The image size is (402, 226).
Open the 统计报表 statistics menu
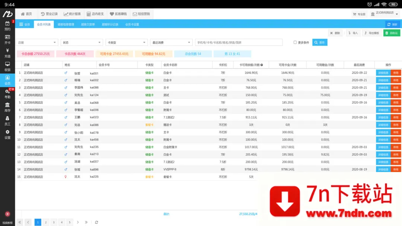72,14
